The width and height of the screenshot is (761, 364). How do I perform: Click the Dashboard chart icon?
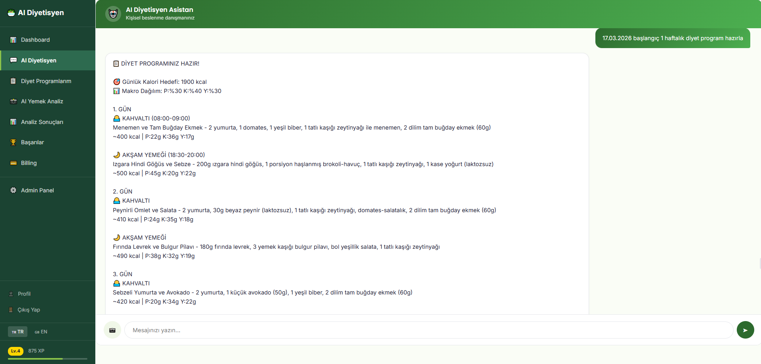point(13,40)
